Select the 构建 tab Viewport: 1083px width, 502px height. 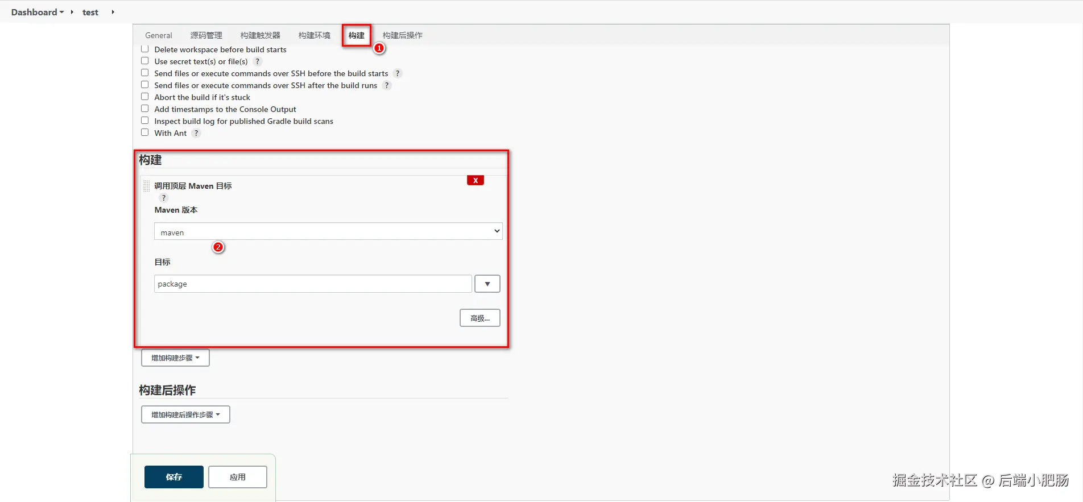(357, 35)
